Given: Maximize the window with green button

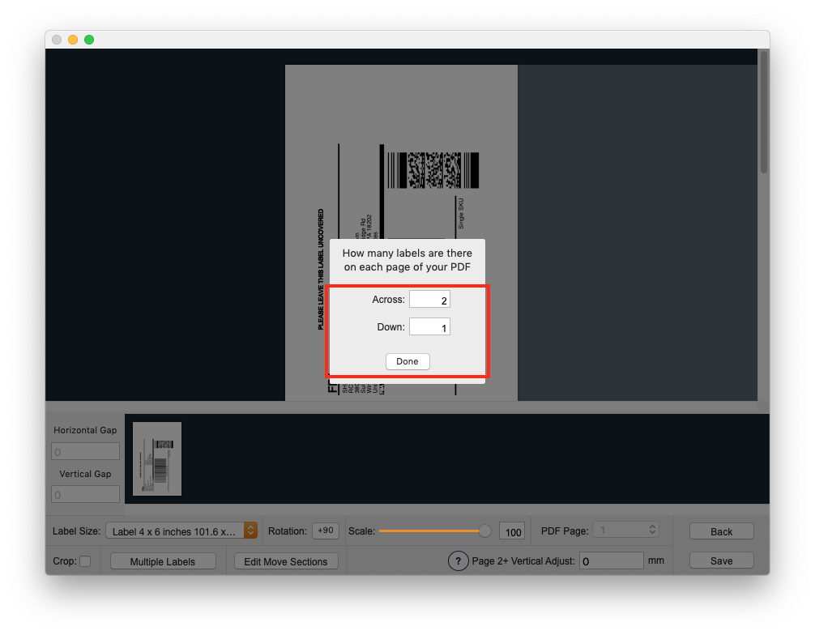Looking at the screenshot, I should click(x=89, y=40).
